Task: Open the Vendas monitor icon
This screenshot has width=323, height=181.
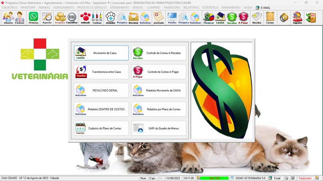Action: pyautogui.click(x=172, y=18)
